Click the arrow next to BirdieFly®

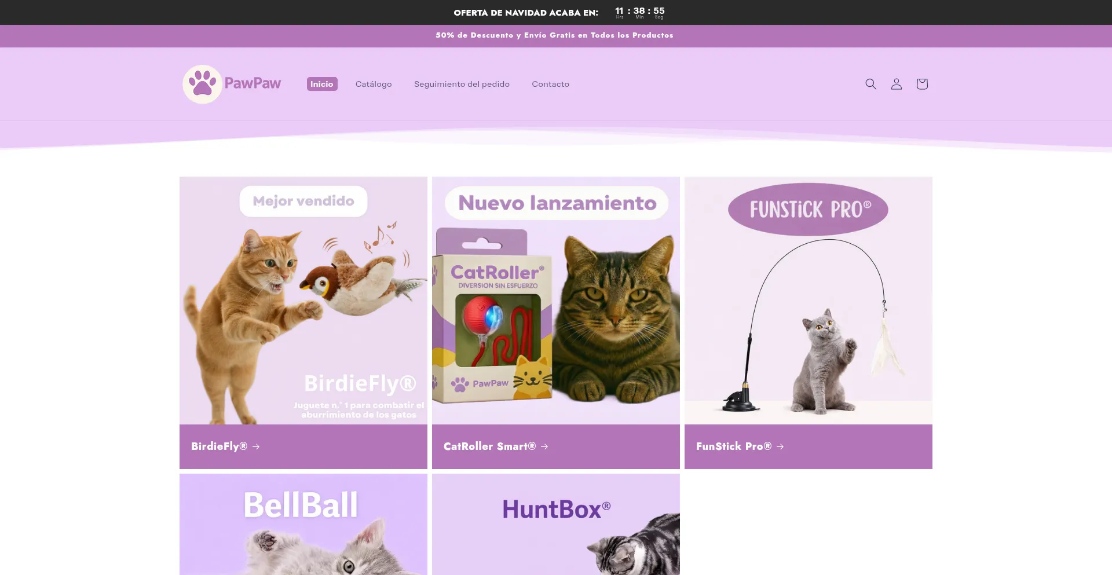(x=256, y=446)
